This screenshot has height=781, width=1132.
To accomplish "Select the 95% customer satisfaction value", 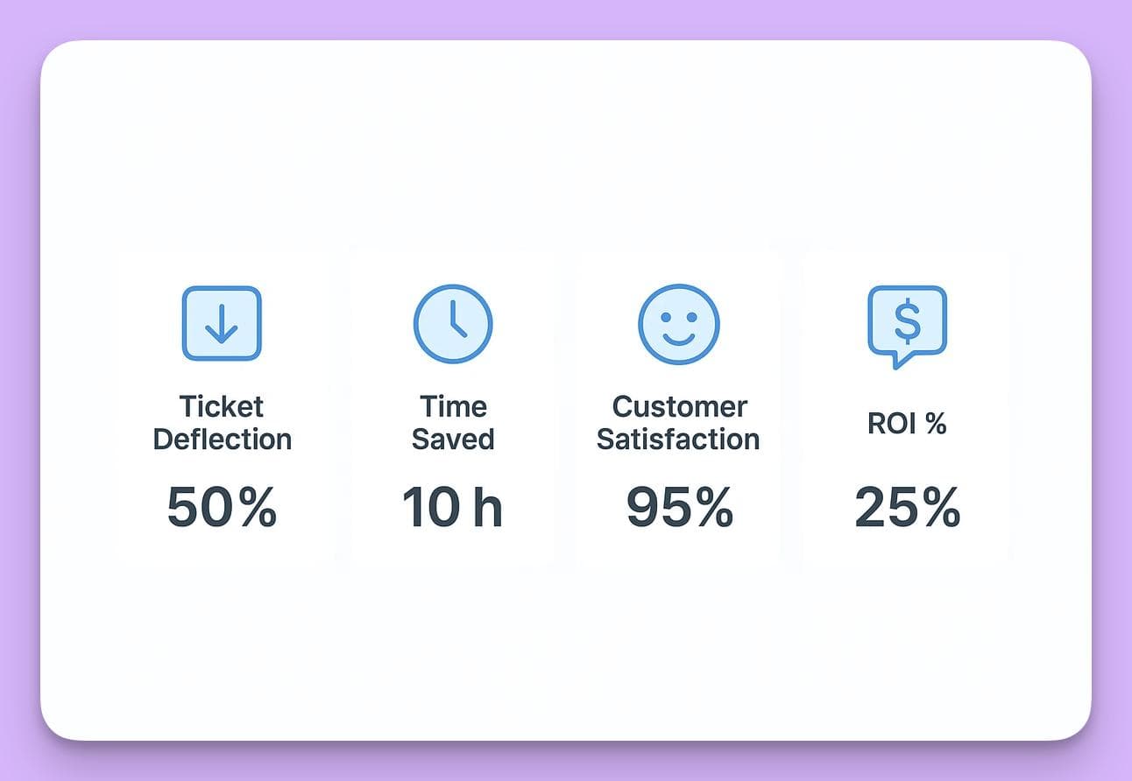I will pyautogui.click(x=679, y=507).
